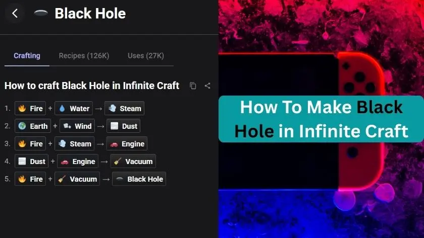Select the Fire element in step 5
The width and height of the screenshot is (424, 238).
[30, 179]
